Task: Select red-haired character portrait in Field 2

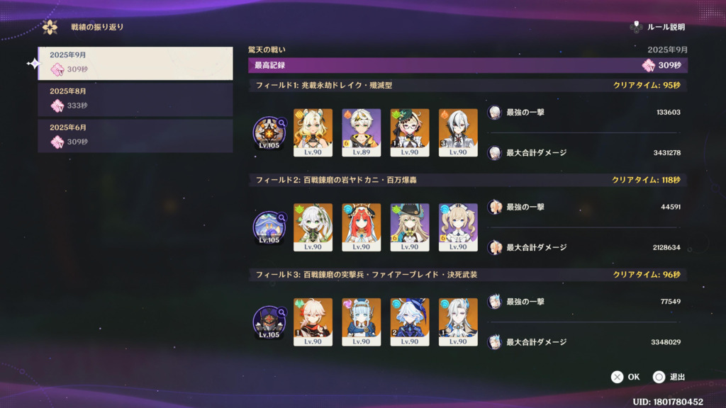Action: pyautogui.click(x=361, y=227)
